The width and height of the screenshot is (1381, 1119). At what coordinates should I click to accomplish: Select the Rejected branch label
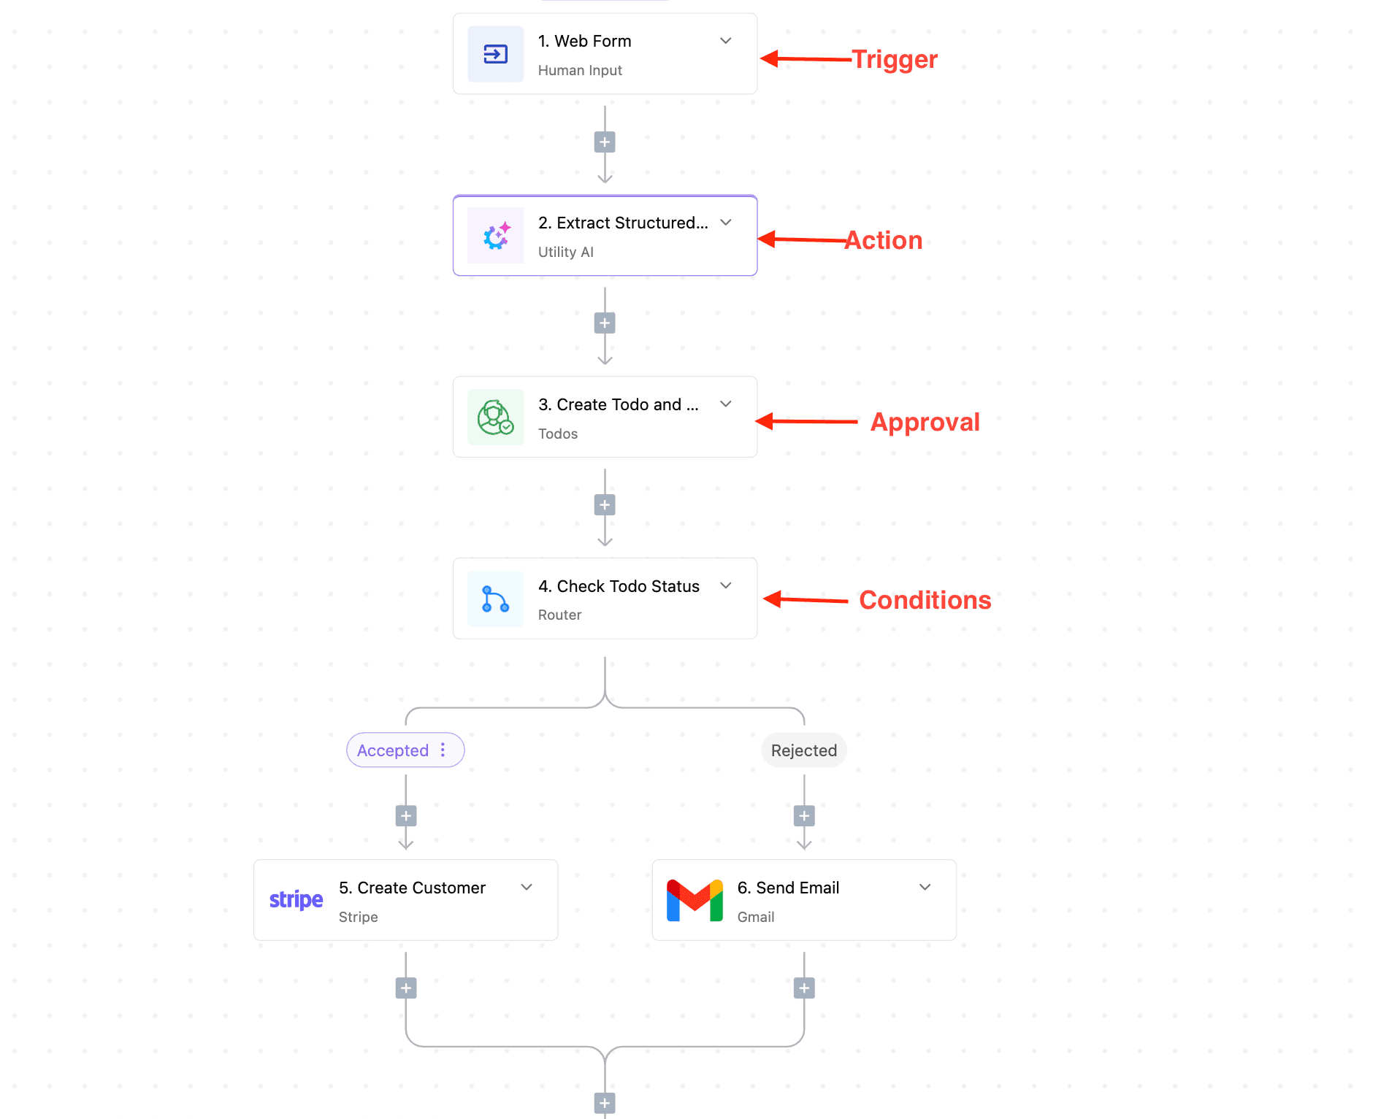803,750
